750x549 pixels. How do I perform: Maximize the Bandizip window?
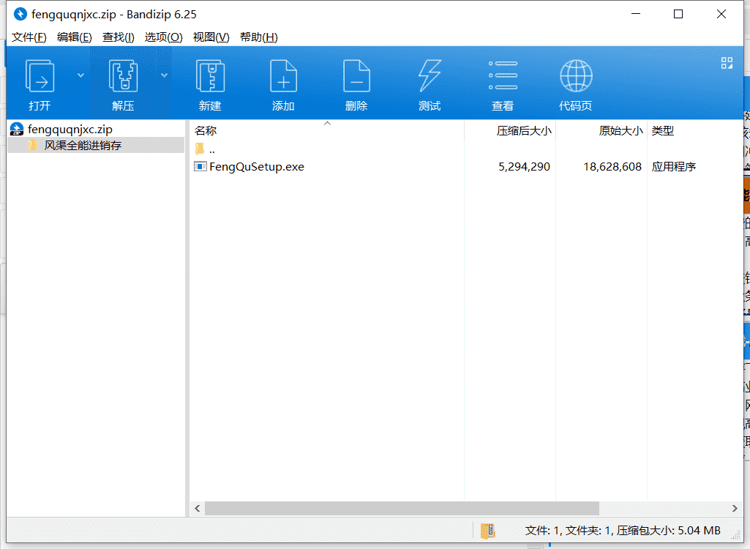[x=678, y=14]
